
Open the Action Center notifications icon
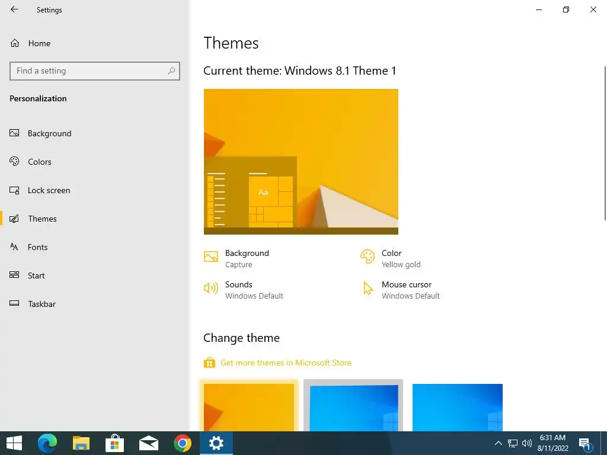point(585,444)
